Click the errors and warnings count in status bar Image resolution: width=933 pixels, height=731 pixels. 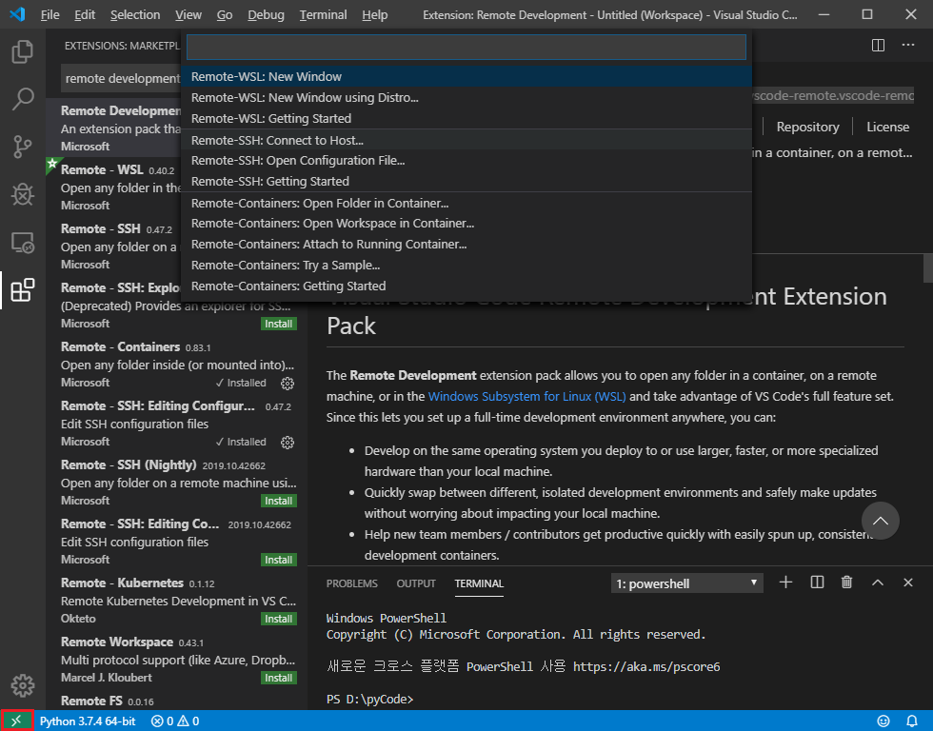pos(175,721)
